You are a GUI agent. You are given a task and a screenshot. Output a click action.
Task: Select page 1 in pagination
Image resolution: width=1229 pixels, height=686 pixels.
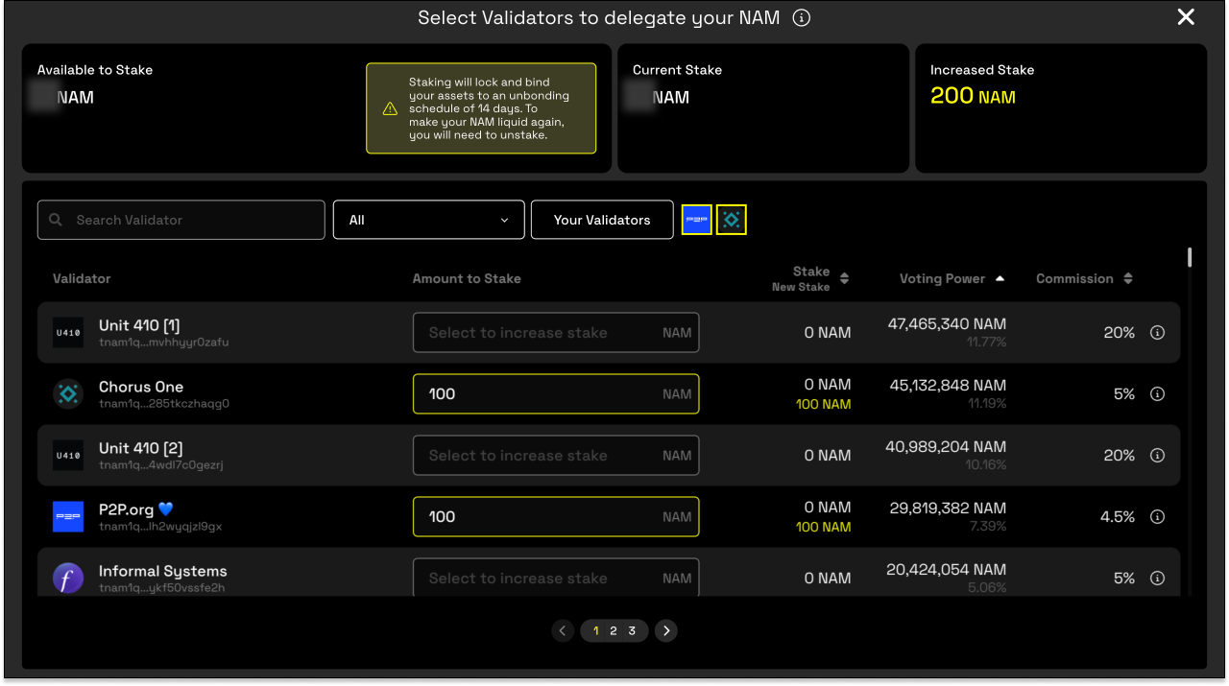[x=596, y=630]
